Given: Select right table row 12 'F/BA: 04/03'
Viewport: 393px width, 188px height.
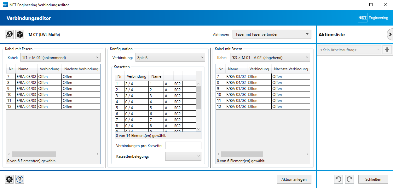Looking at the screenshot, I should coord(263,106).
